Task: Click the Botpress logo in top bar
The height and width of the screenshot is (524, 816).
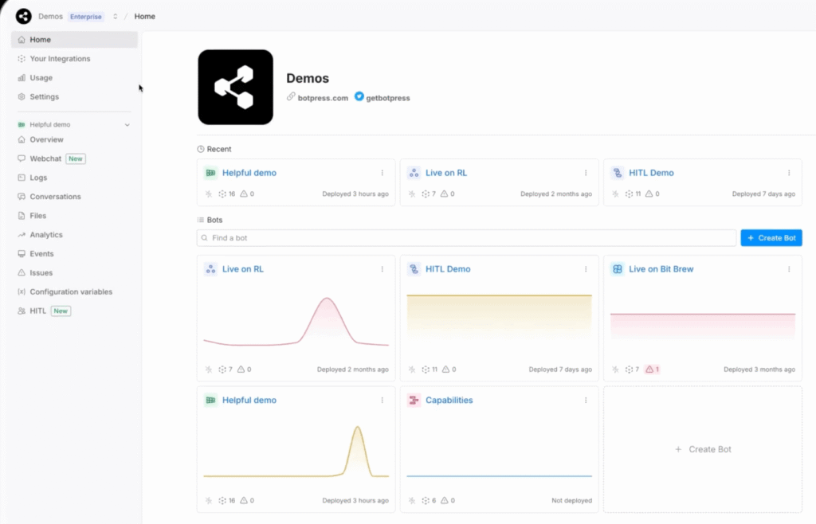Action: [x=23, y=16]
